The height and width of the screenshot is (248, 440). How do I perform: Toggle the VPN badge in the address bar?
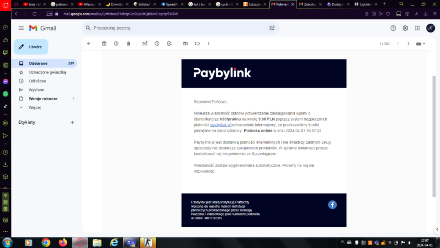[49, 14]
